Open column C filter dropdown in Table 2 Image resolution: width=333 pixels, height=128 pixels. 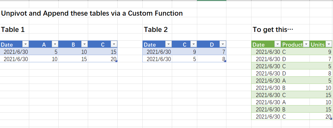coord(193,44)
